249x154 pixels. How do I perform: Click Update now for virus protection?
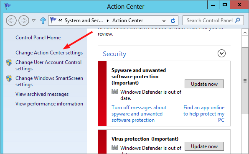tap(204, 146)
